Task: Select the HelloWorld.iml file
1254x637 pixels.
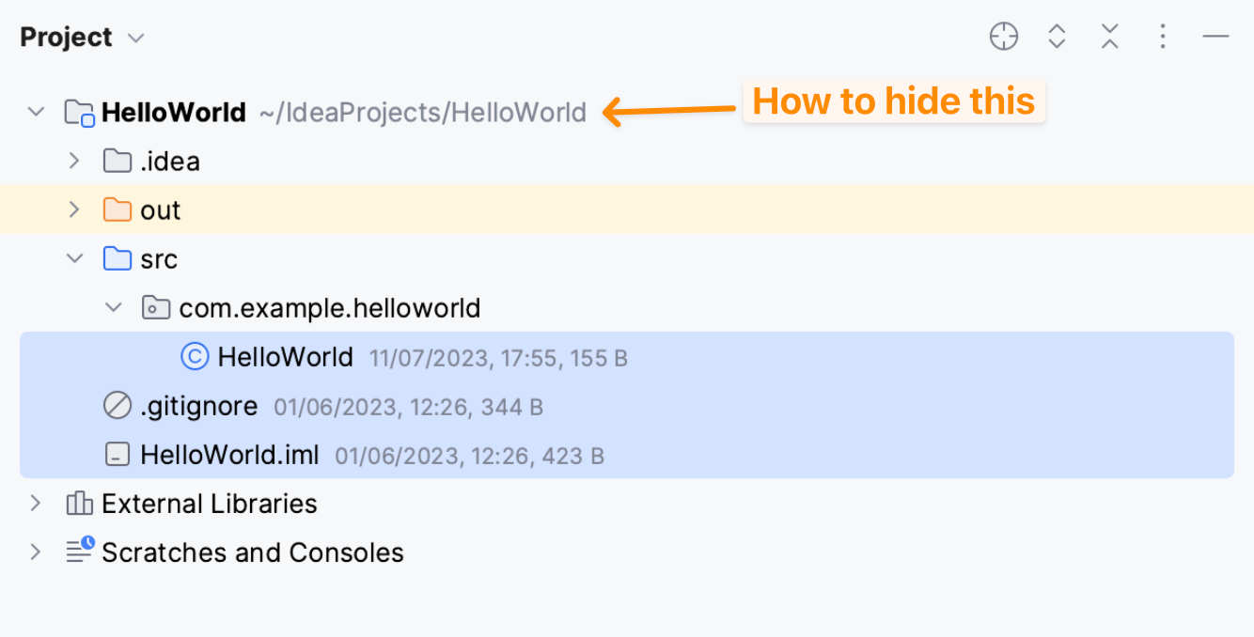Action: click(229, 456)
